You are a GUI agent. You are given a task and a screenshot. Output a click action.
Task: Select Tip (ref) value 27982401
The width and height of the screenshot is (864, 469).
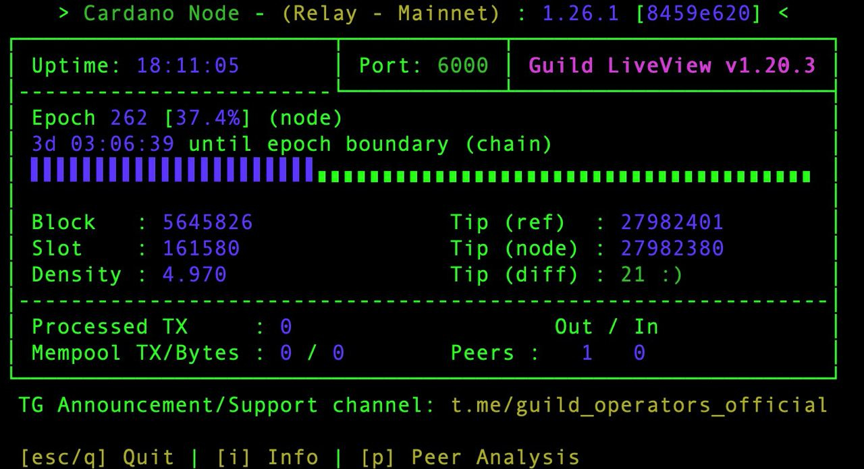tap(672, 222)
